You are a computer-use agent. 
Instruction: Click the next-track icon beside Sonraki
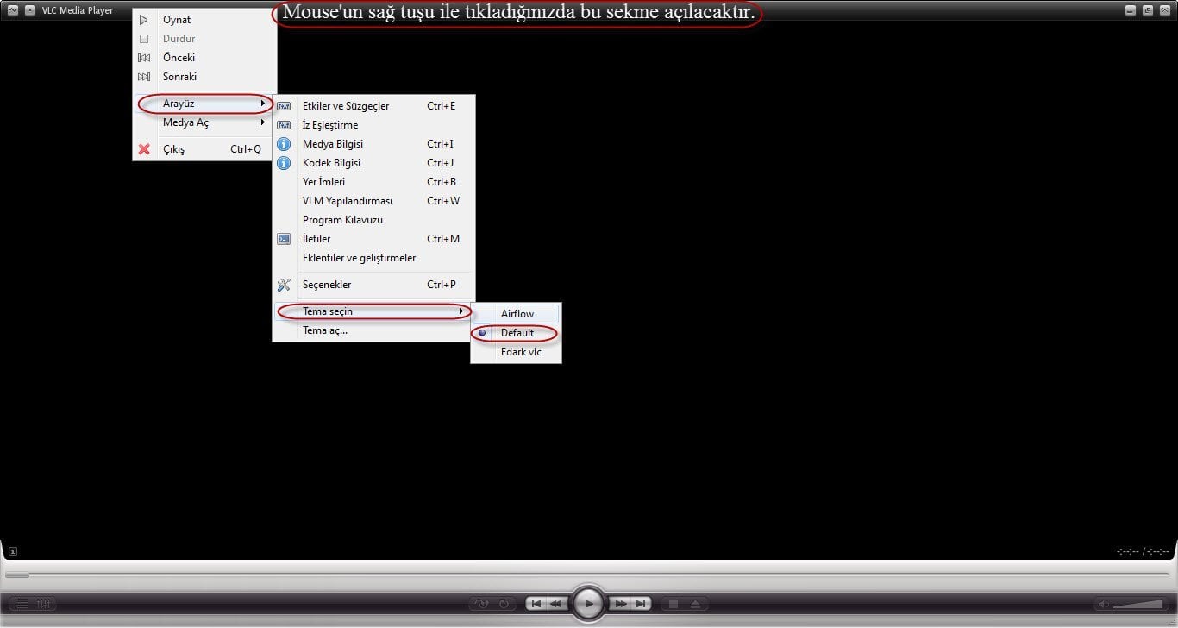pos(144,77)
